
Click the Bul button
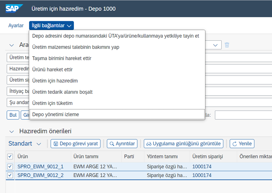(13, 115)
